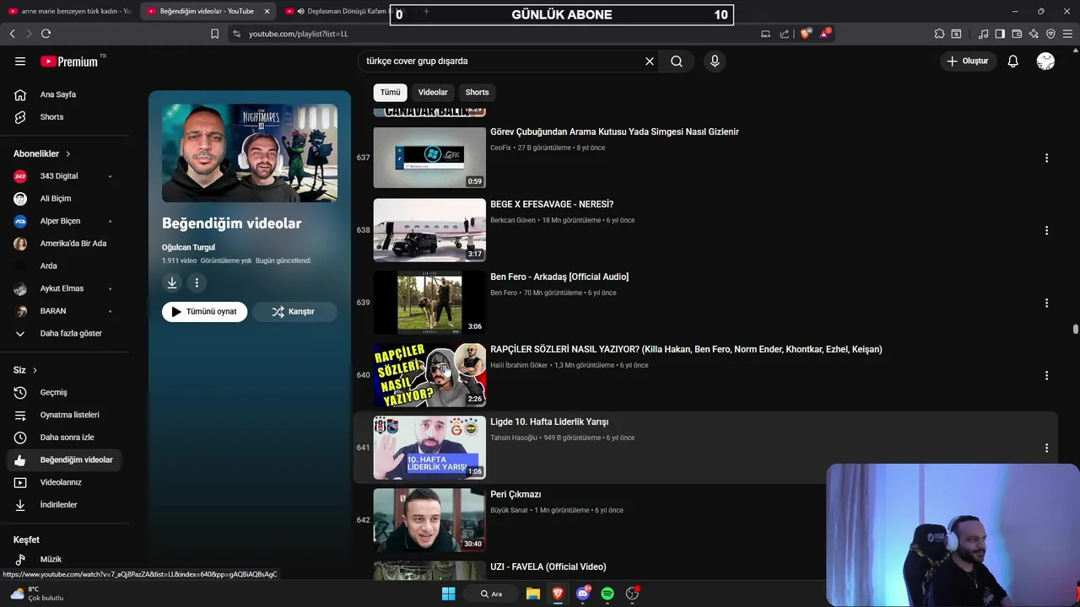1080x607 pixels.
Task: Open Berkcan Güven channel link
Action: pos(513,220)
